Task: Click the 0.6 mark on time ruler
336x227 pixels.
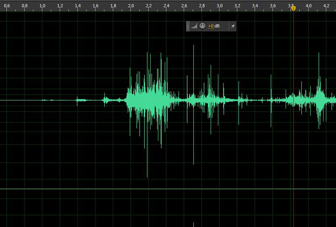Action: 7,6
